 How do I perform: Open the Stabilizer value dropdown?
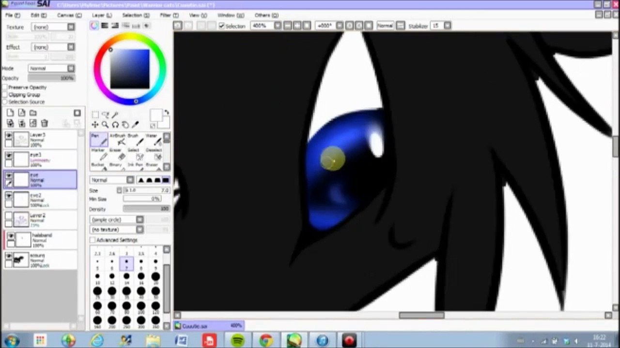pos(447,26)
